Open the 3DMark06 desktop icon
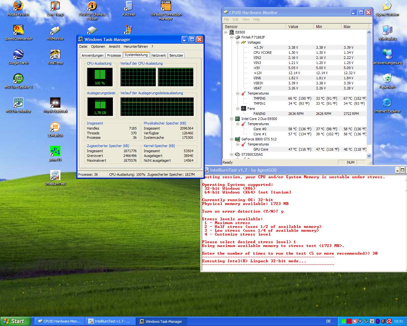 click(55, 130)
